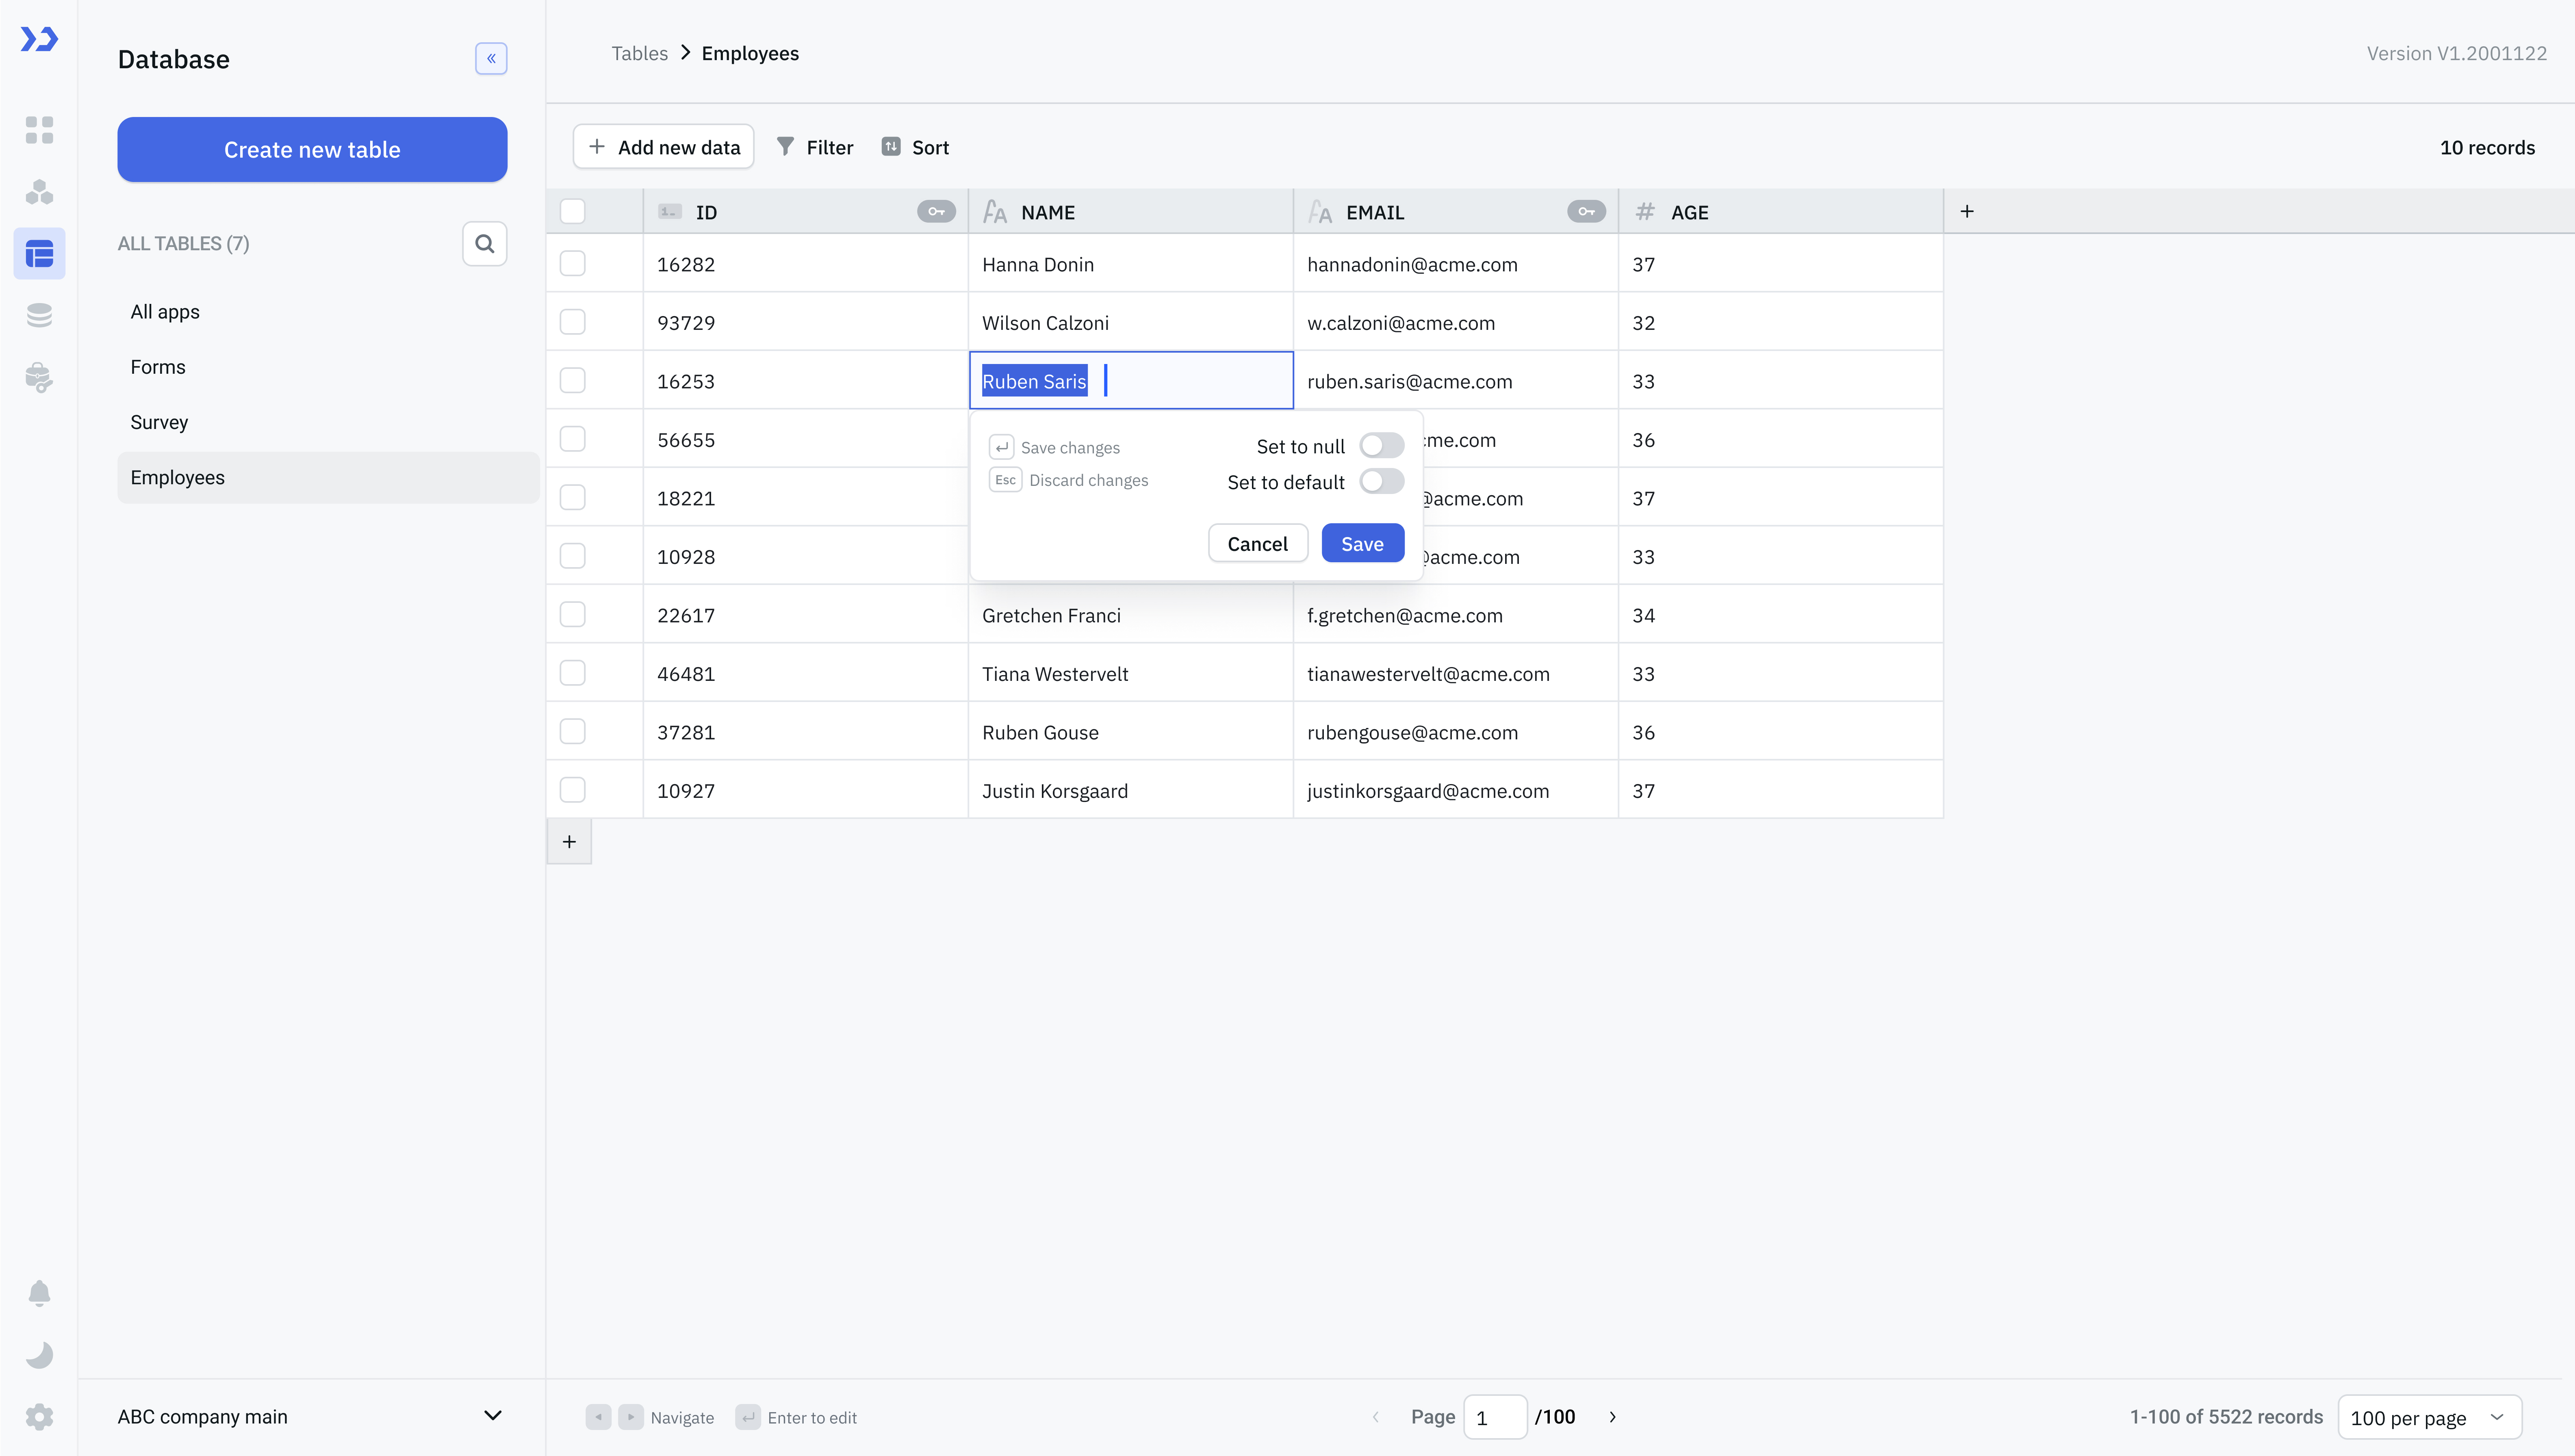This screenshot has height=1456, width=2575.
Task: Open settings gear icon in sidebar
Action: (39, 1416)
